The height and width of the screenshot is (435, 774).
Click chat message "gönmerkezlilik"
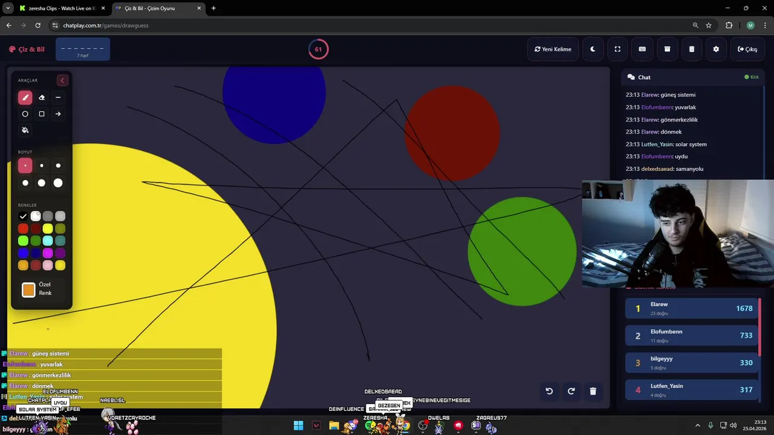click(x=679, y=120)
